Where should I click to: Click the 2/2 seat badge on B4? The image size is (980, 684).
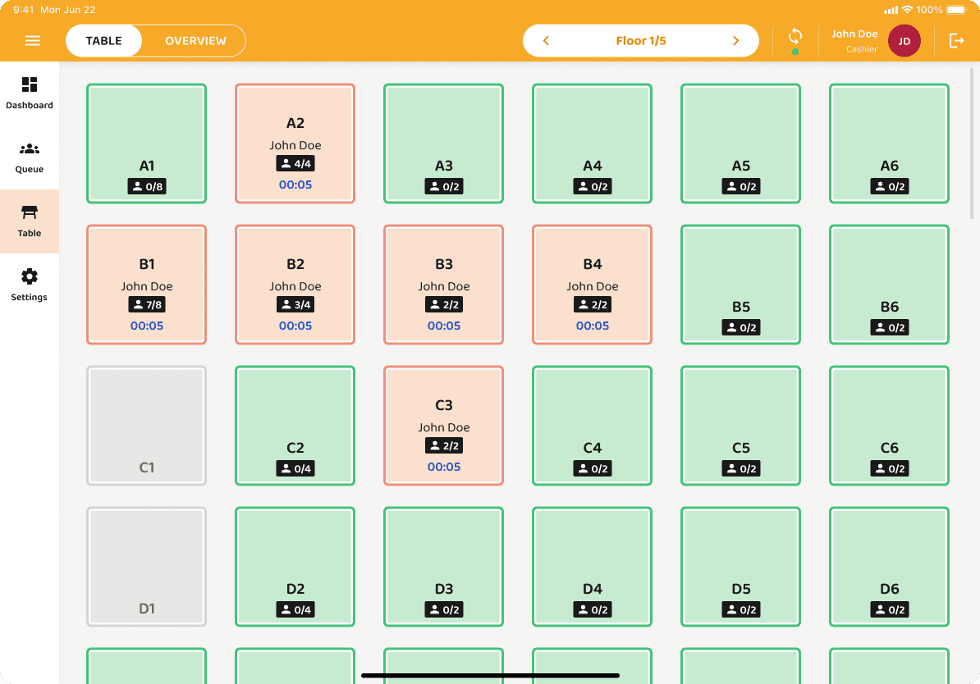click(592, 305)
